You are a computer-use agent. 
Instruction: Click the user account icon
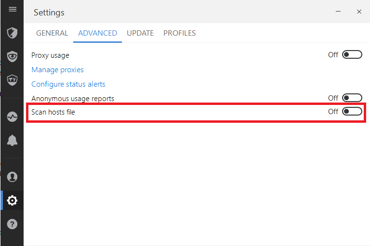tap(13, 177)
